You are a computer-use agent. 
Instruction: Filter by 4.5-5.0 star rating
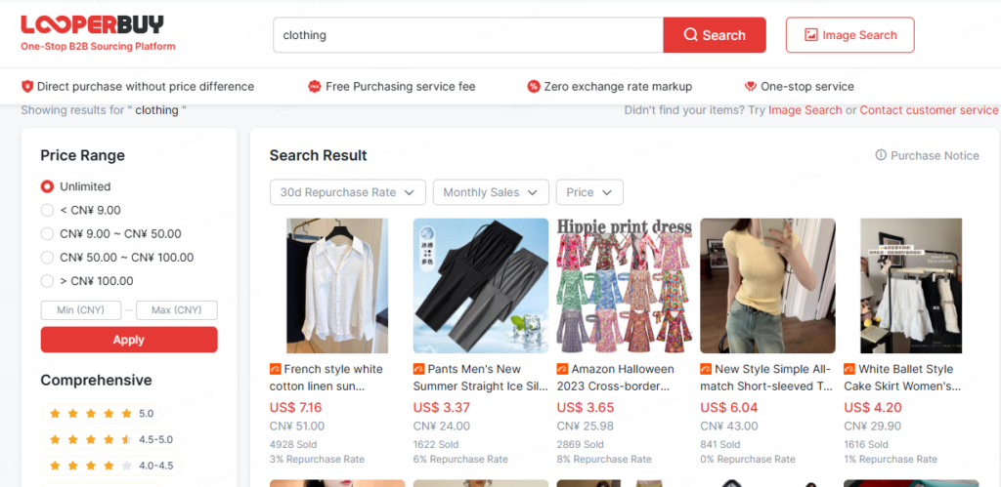[111, 440]
